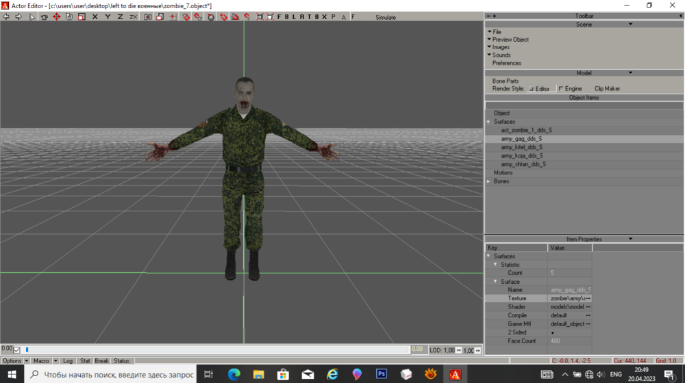Click the Clip Maker button
Screen dimensions: 685x383
607,89
